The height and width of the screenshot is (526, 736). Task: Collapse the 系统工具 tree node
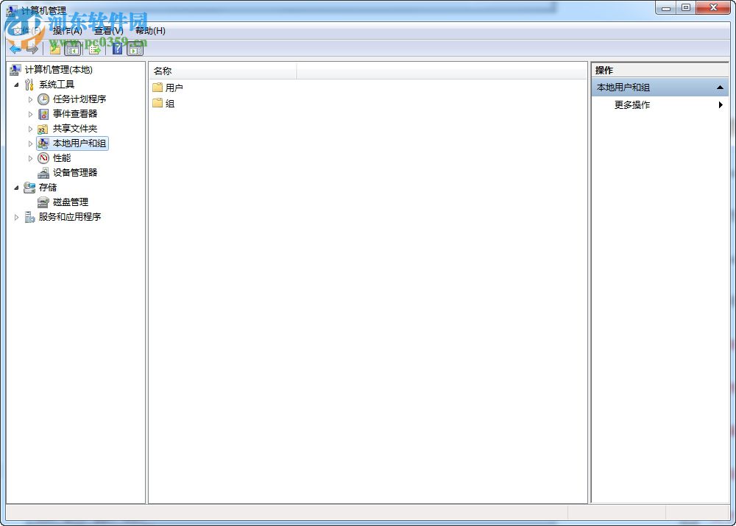[x=16, y=84]
